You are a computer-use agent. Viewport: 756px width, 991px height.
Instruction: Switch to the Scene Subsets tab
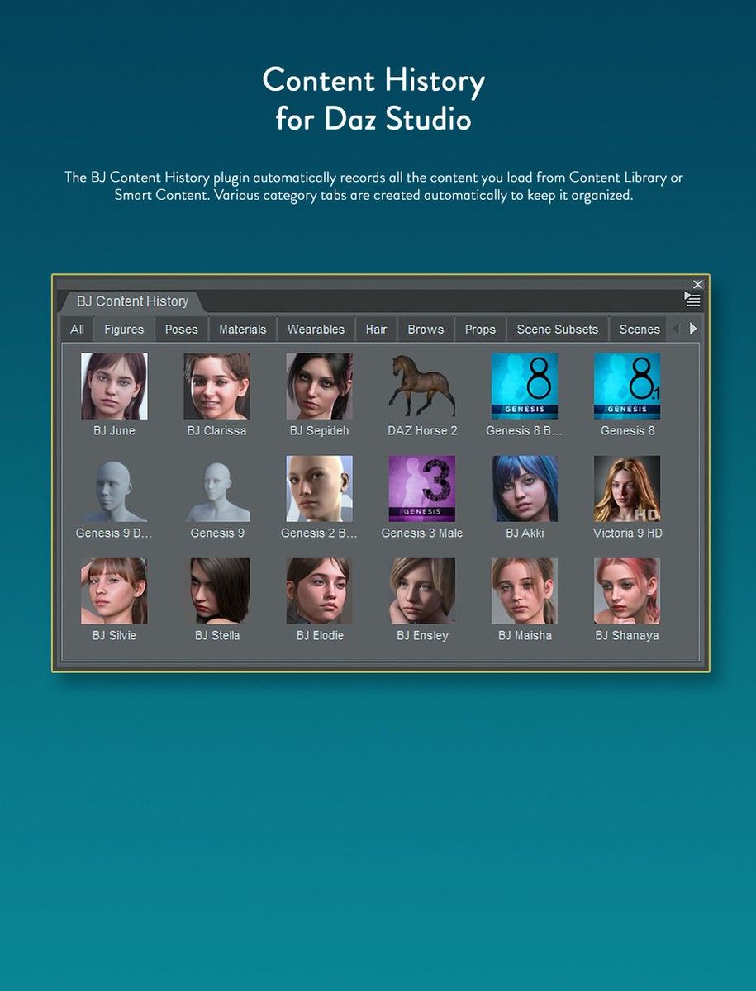pyautogui.click(x=558, y=329)
